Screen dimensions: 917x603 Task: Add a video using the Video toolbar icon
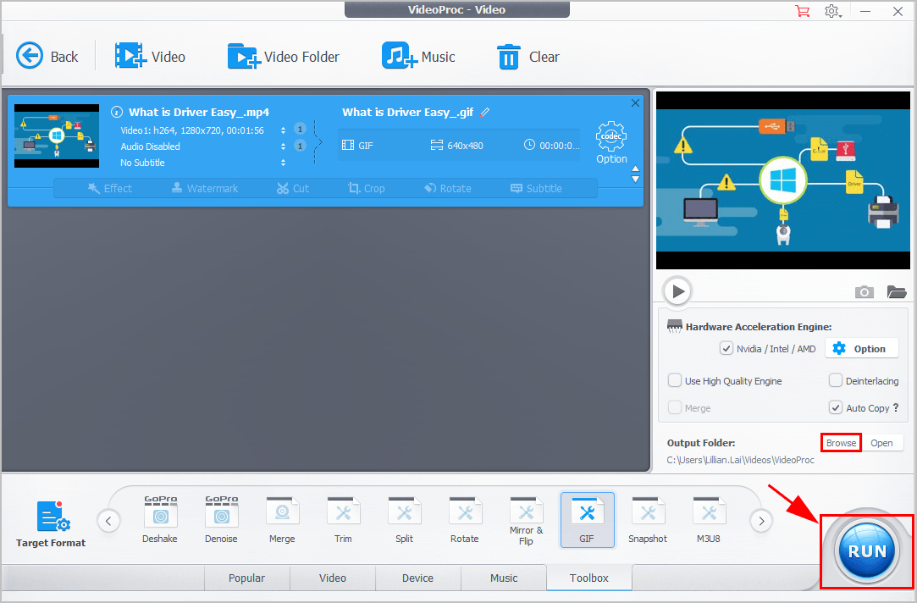(152, 56)
